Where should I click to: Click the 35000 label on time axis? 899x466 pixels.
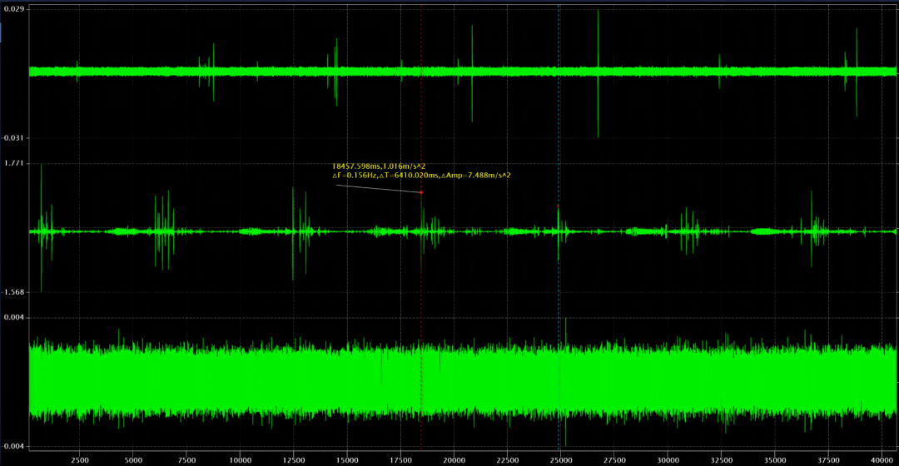click(x=775, y=459)
